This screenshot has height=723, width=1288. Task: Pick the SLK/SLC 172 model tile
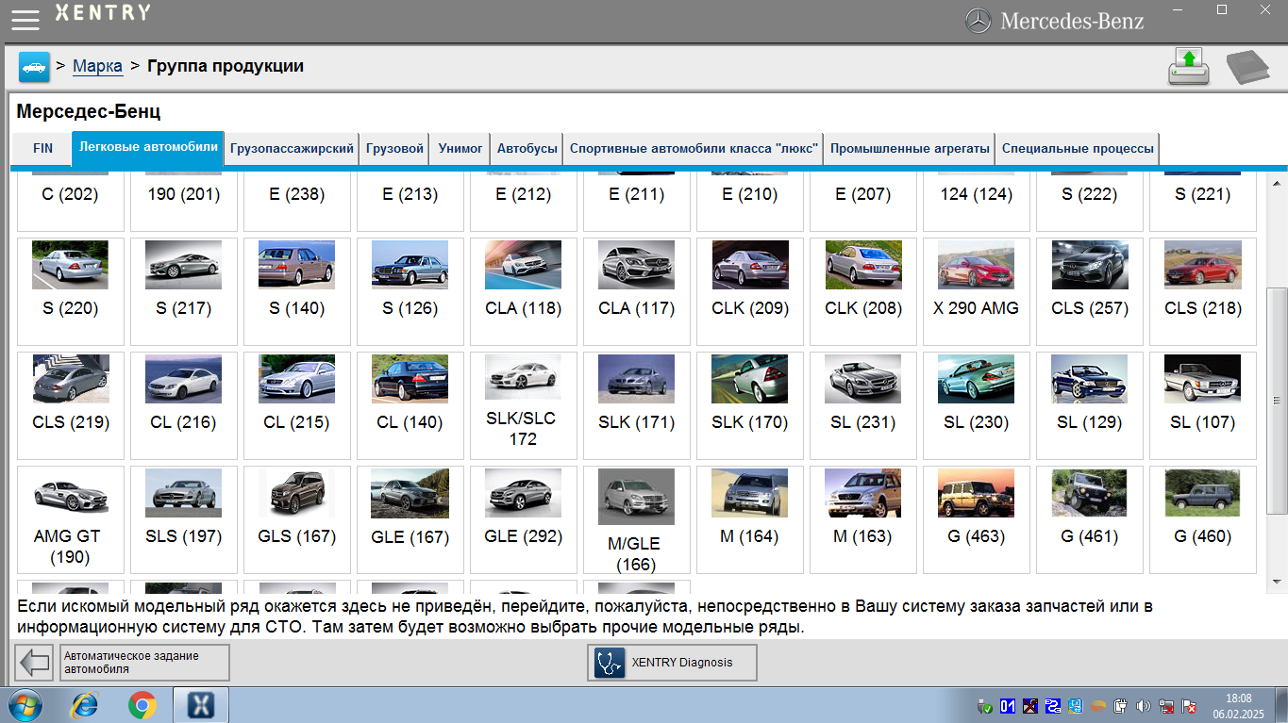click(523, 404)
